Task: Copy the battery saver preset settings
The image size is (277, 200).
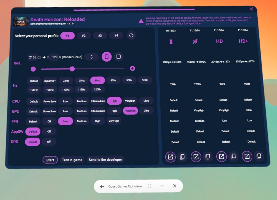Action: pyautogui.click(x=182, y=157)
